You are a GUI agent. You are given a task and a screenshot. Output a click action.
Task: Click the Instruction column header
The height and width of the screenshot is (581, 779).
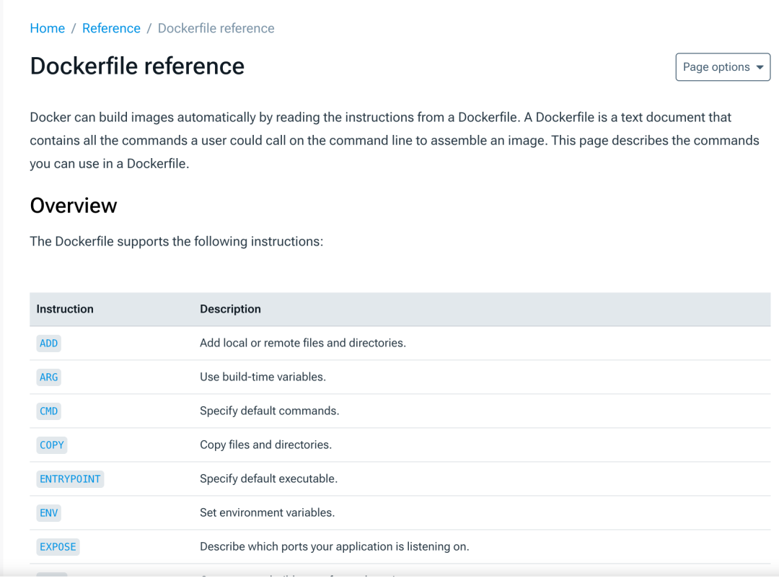tap(65, 309)
